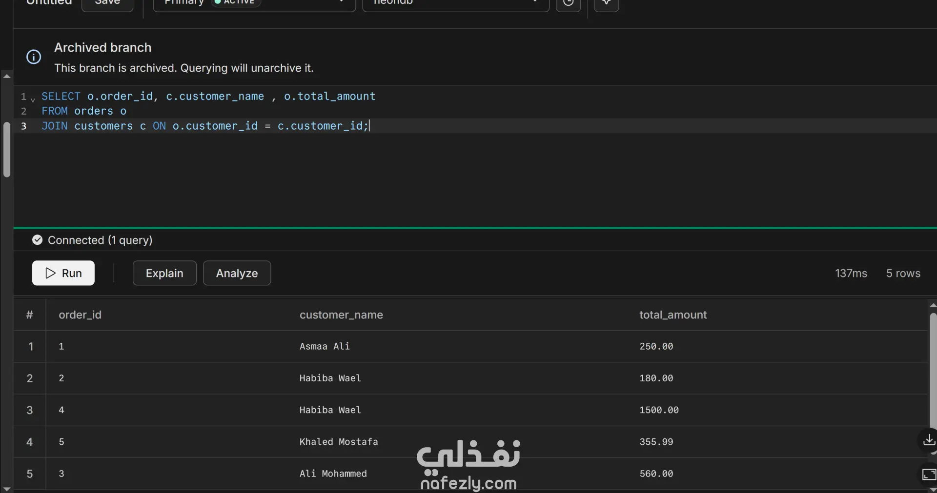Select the Asmaa Ali customer cell

325,346
